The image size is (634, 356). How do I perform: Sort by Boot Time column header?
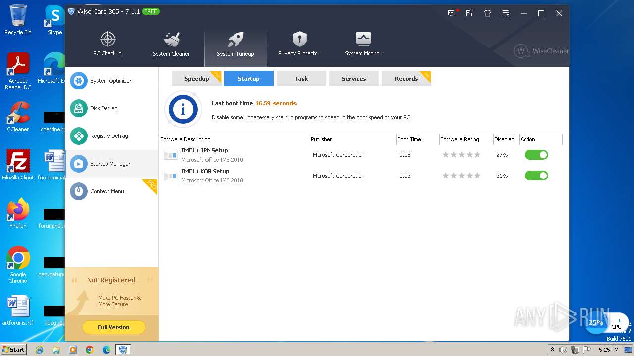(417, 139)
